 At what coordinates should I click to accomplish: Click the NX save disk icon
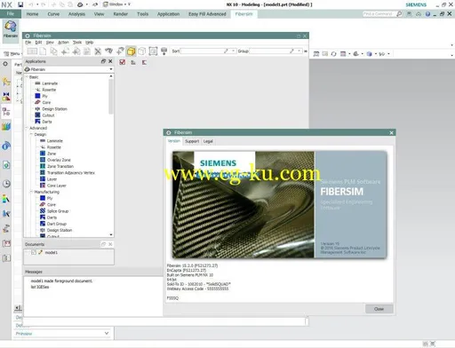pos(20,4)
